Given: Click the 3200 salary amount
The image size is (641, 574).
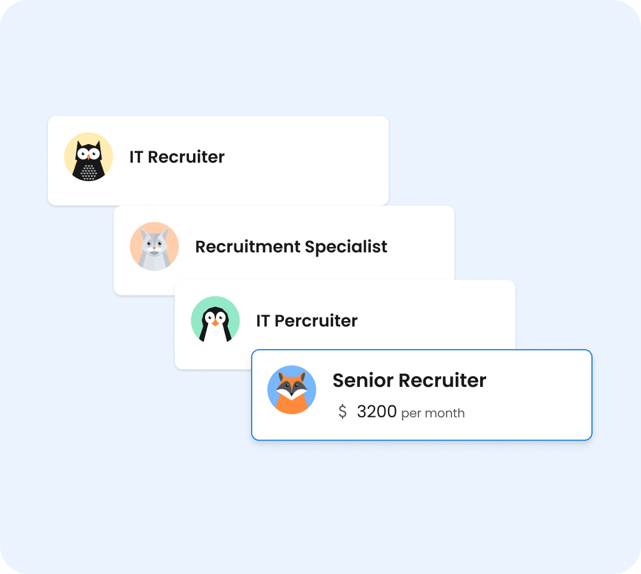Looking at the screenshot, I should coord(377,412).
